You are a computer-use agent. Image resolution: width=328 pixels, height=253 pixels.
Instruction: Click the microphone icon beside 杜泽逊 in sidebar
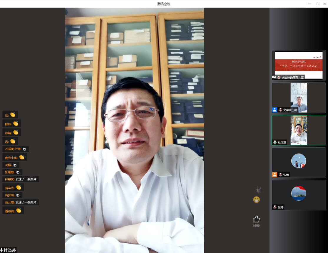tap(275, 142)
